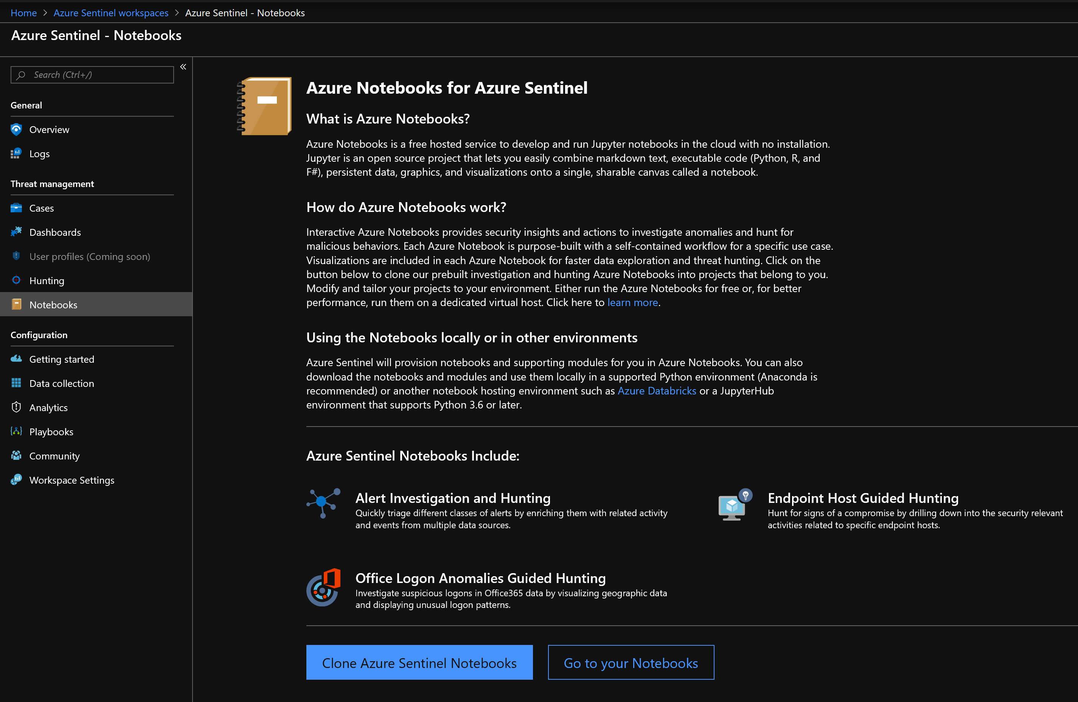Click the Logs icon in sidebar
Viewport: 1078px width, 702px height.
(16, 154)
